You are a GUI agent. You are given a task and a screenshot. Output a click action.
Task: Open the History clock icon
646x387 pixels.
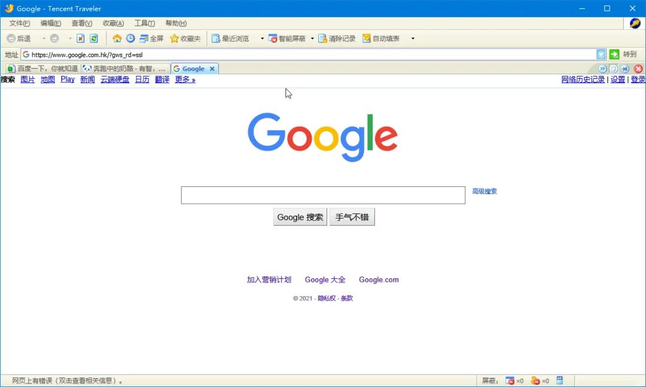coord(130,38)
